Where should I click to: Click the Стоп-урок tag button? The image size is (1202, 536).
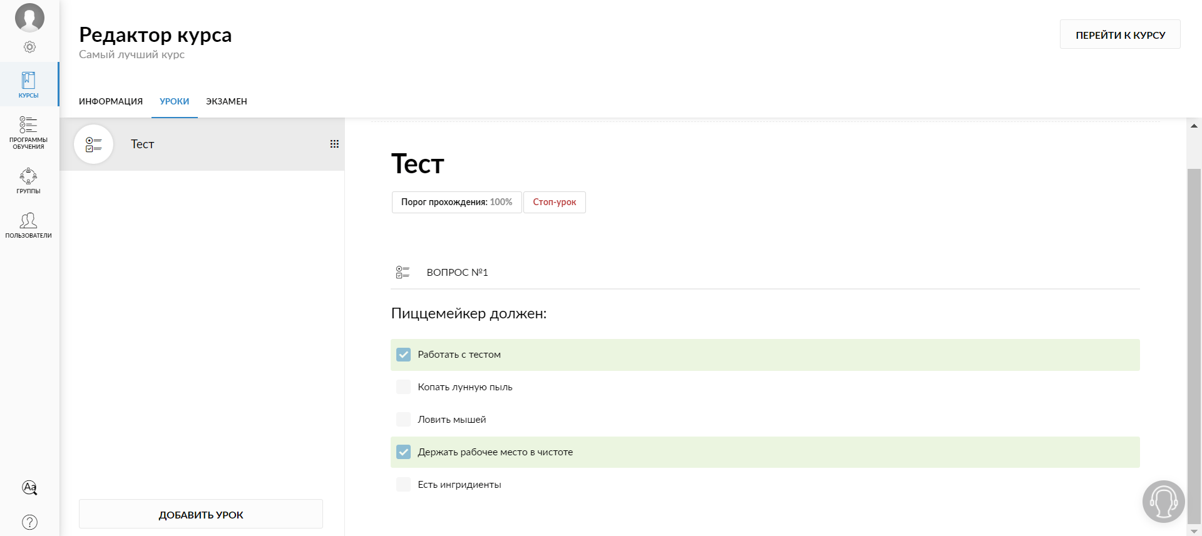[554, 202]
